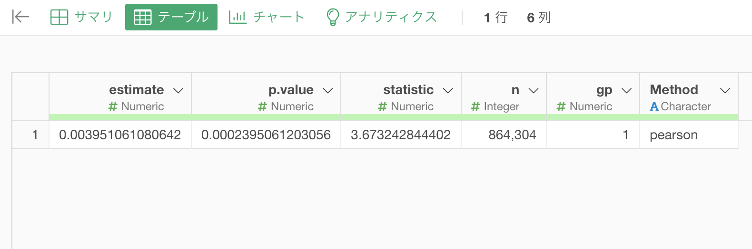
Task: Click the hash icon under estimate
Action: [113, 106]
